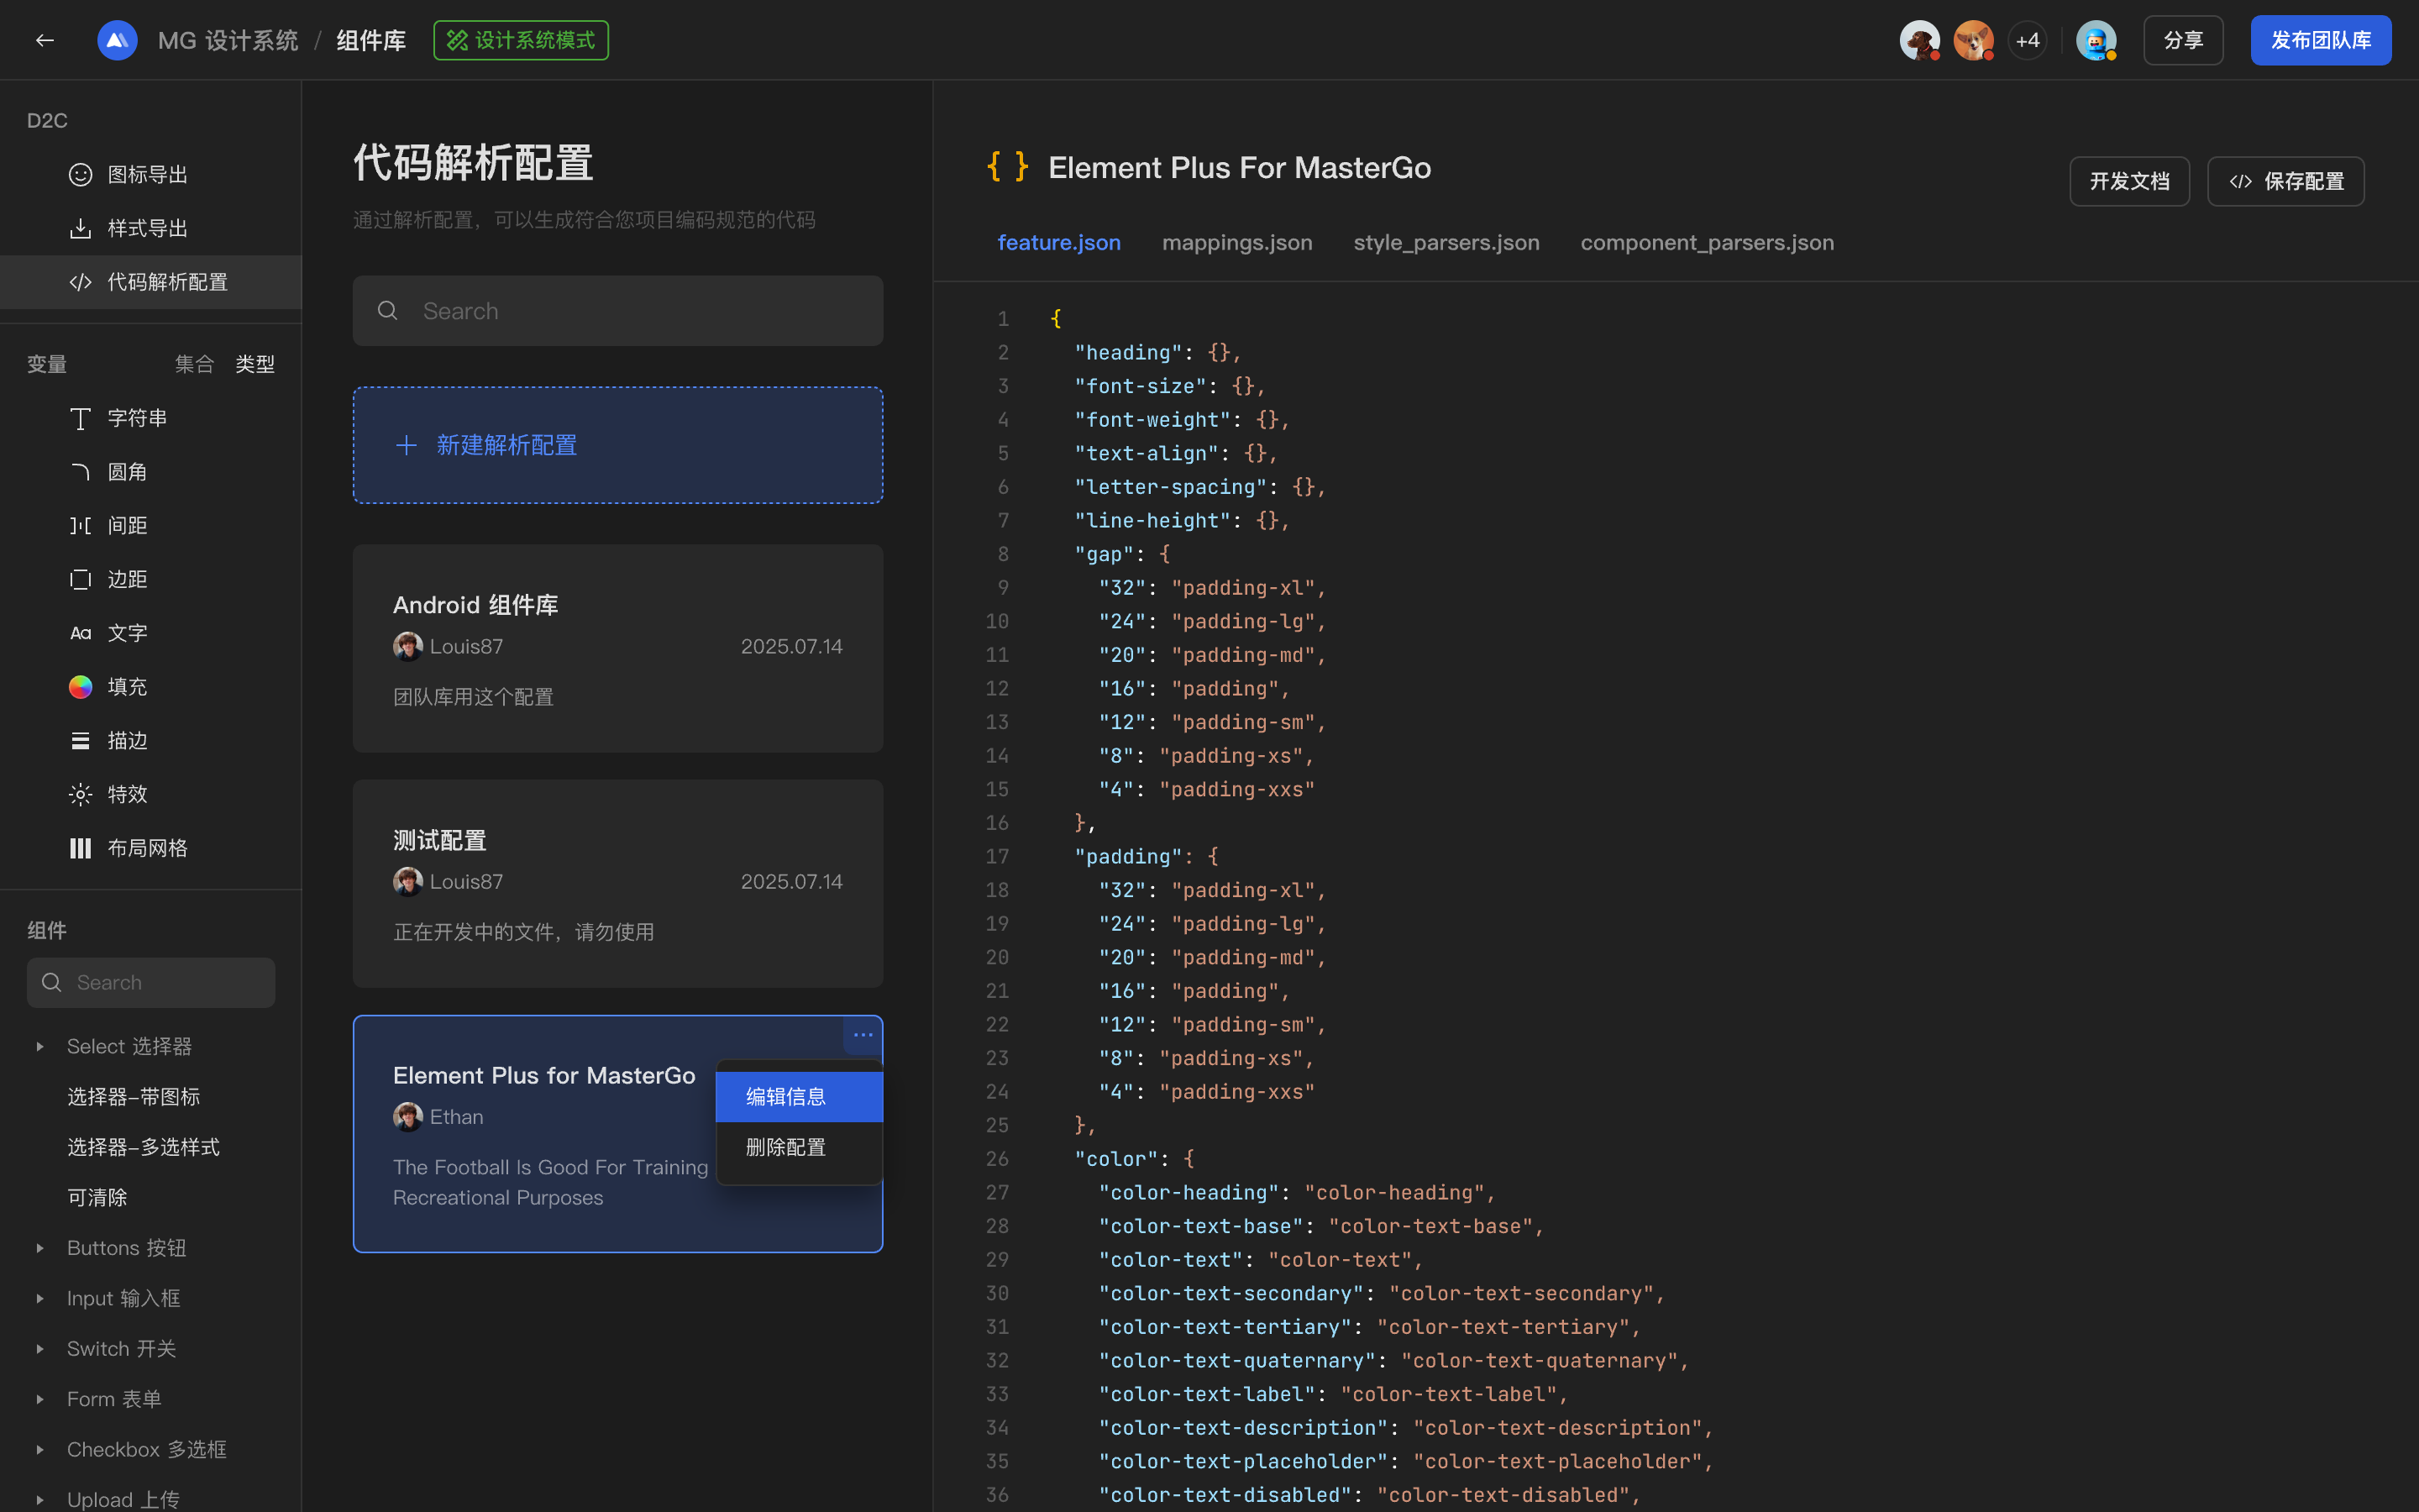Click the plus icon for 新建解析配置

tap(406, 446)
